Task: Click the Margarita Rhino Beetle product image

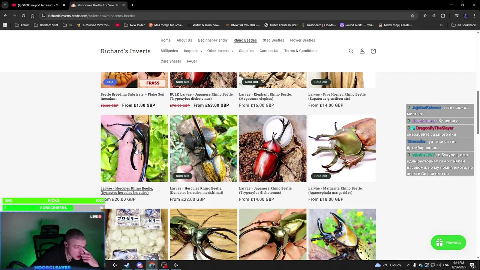Action: click(342, 148)
